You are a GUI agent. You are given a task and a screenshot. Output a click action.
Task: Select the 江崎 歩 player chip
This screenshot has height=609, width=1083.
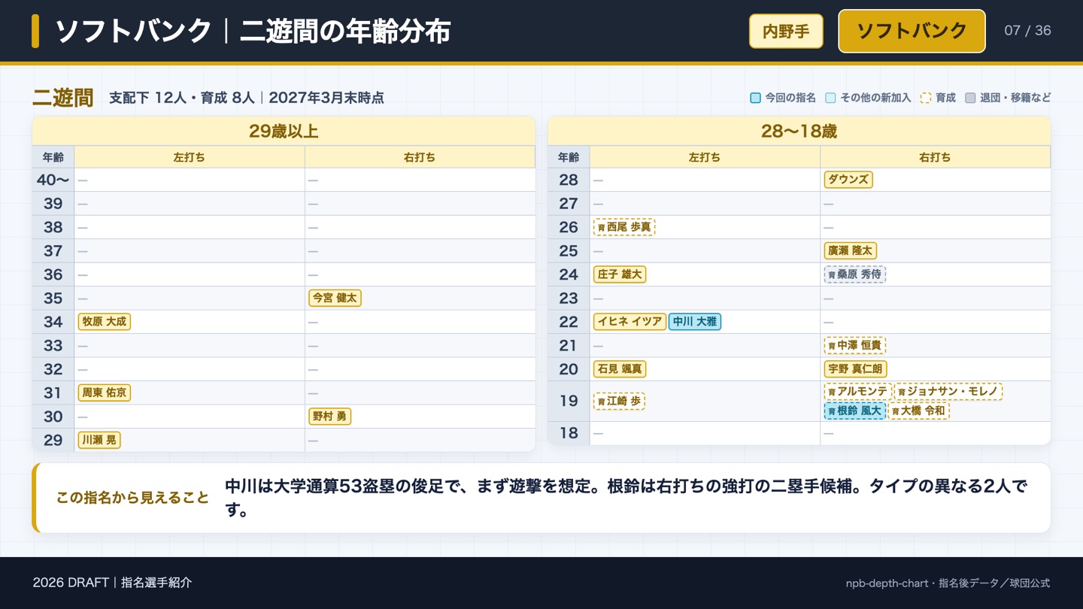point(619,401)
